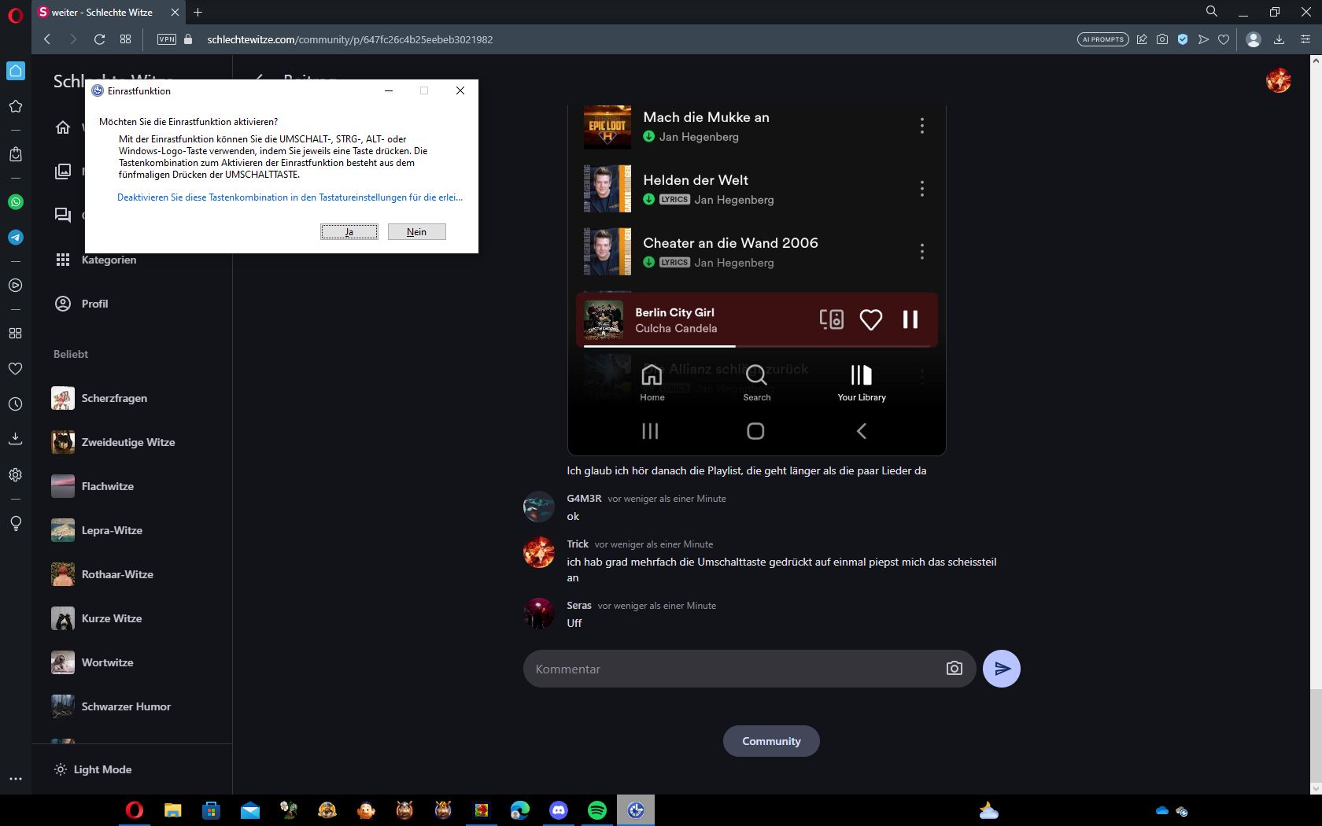Click into the Kommentar input field
This screenshot has width=1322, height=826.
pyautogui.click(x=732, y=669)
